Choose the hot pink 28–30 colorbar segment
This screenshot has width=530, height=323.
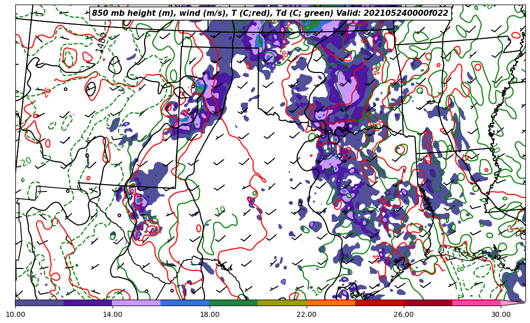coord(476,303)
